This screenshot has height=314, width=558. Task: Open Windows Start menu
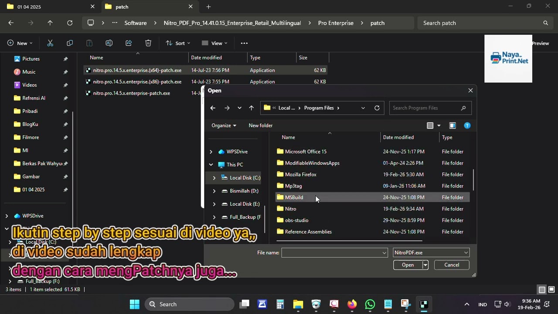pos(135,304)
